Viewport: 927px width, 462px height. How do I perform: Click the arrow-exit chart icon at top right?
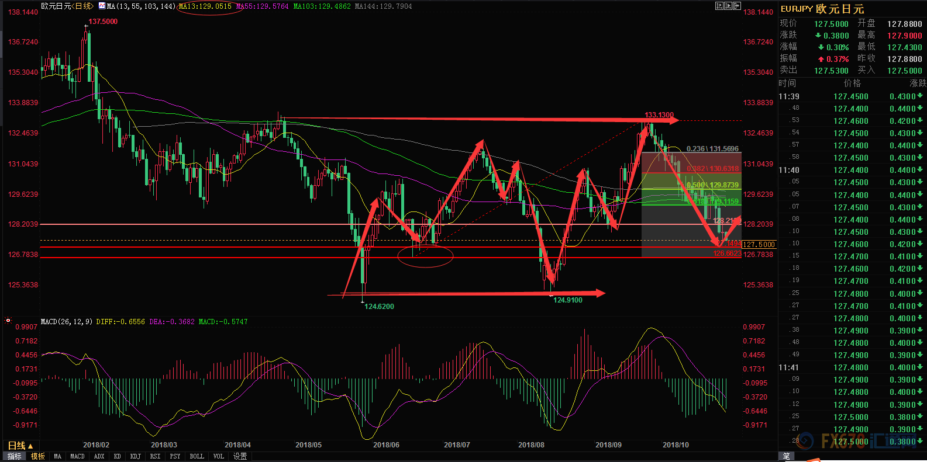click(737, 6)
